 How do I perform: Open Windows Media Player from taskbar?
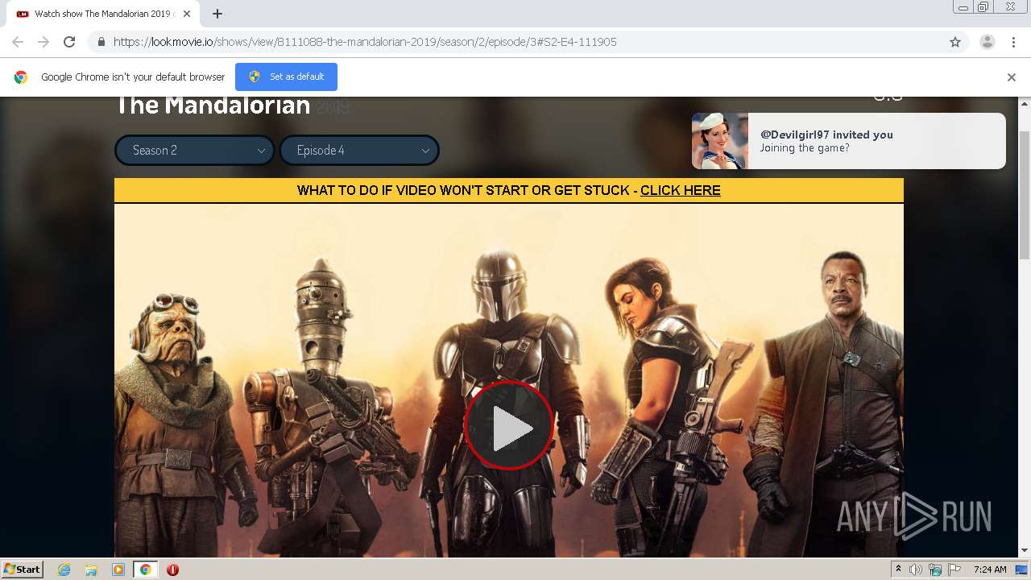(118, 570)
